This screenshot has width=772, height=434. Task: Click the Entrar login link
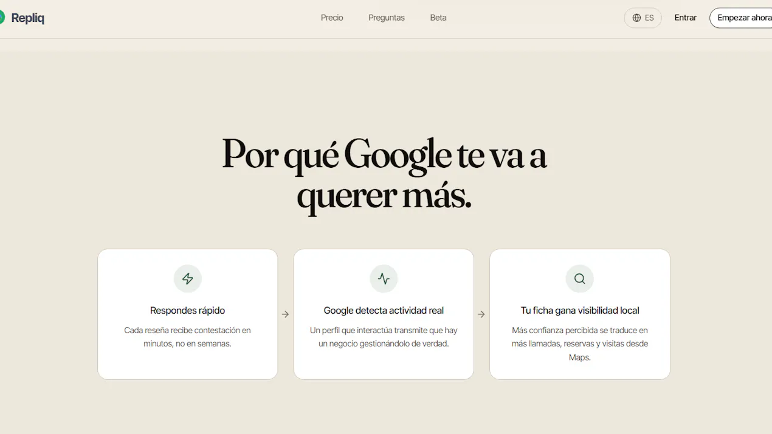coord(685,18)
